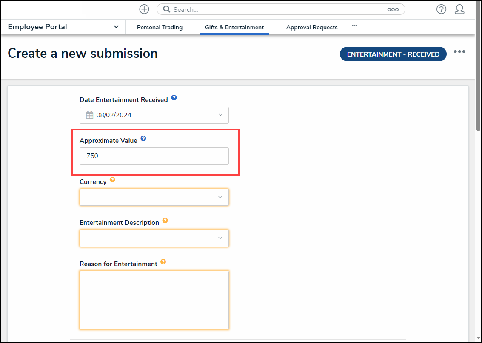Click the Entertainment - Received button
This screenshot has height=343, width=482.
point(393,54)
